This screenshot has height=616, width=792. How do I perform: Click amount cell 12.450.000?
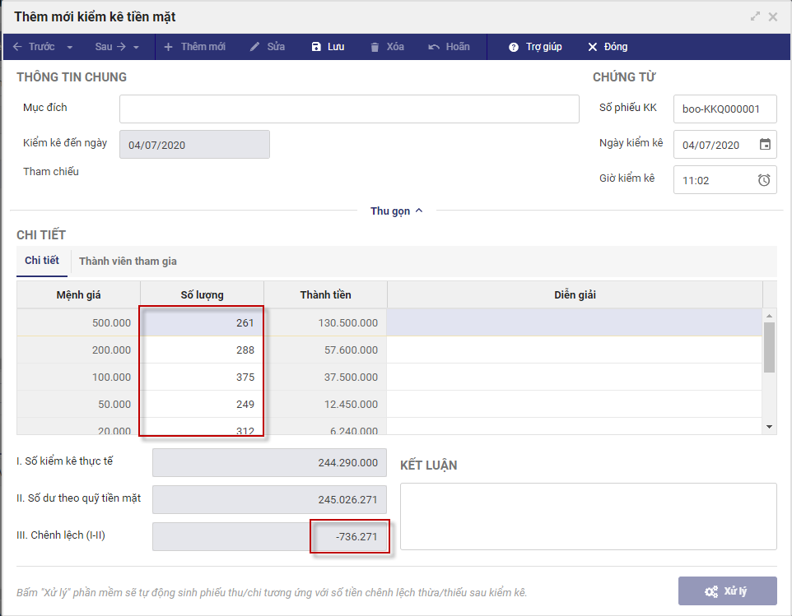click(x=325, y=404)
